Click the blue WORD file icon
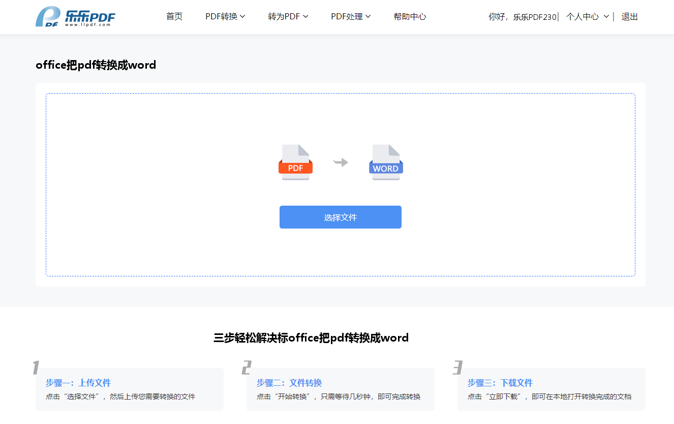Viewport: 674px width, 424px height. point(386,162)
